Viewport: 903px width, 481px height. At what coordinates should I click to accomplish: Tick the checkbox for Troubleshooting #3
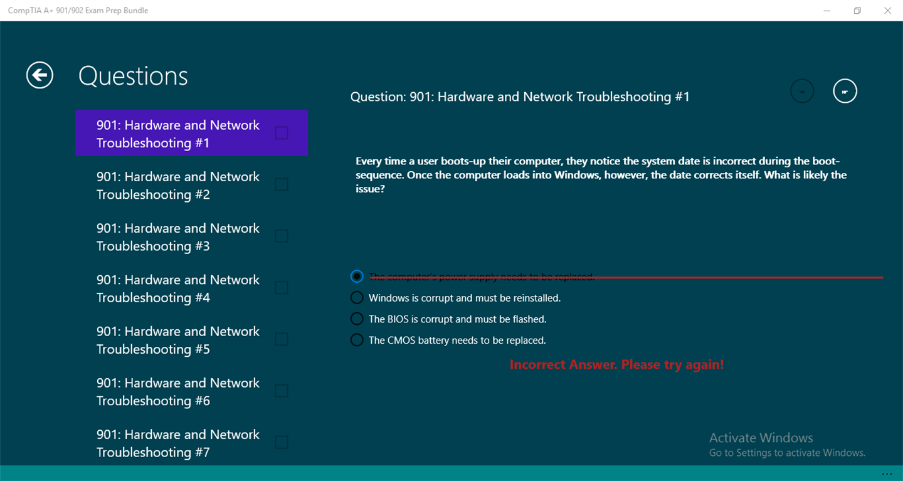point(282,236)
